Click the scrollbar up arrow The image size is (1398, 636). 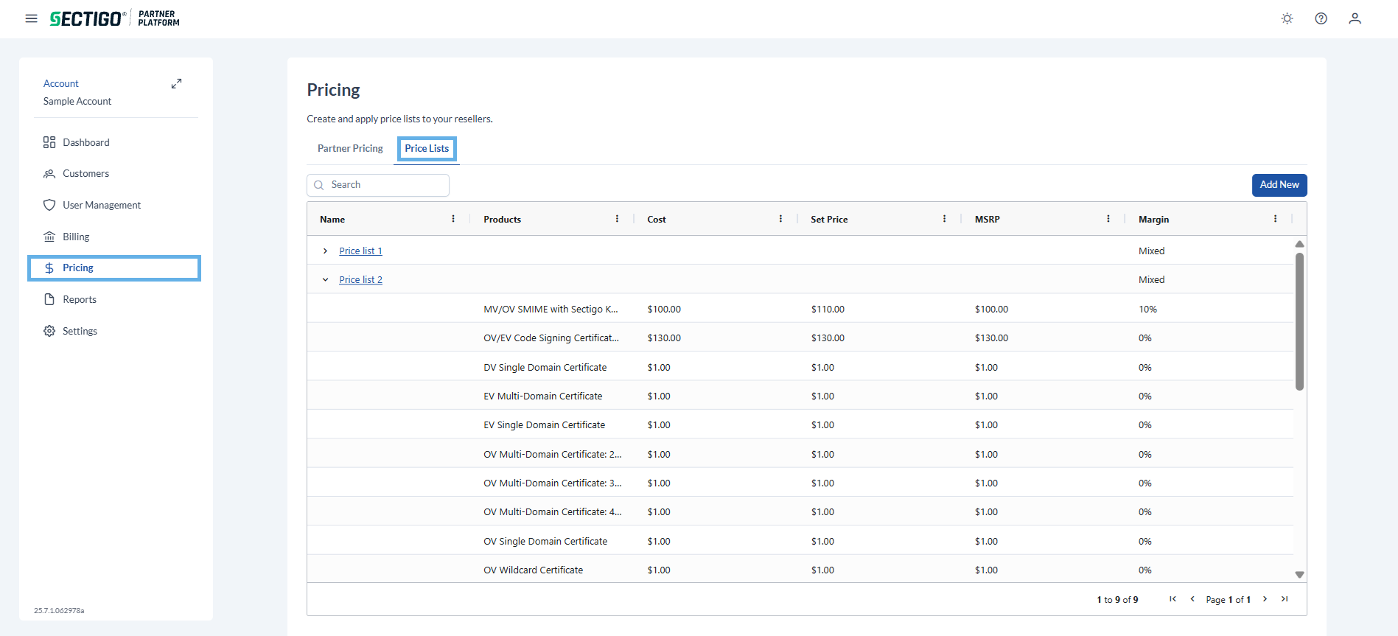pyautogui.click(x=1299, y=244)
